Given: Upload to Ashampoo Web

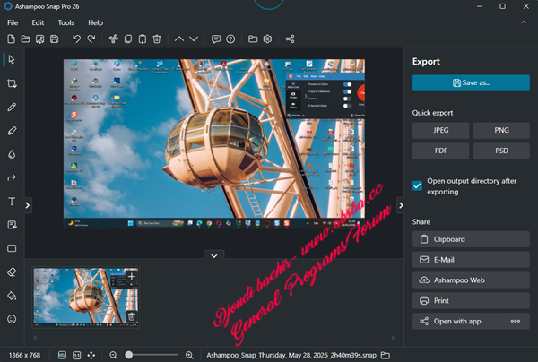Looking at the screenshot, I should (471, 280).
